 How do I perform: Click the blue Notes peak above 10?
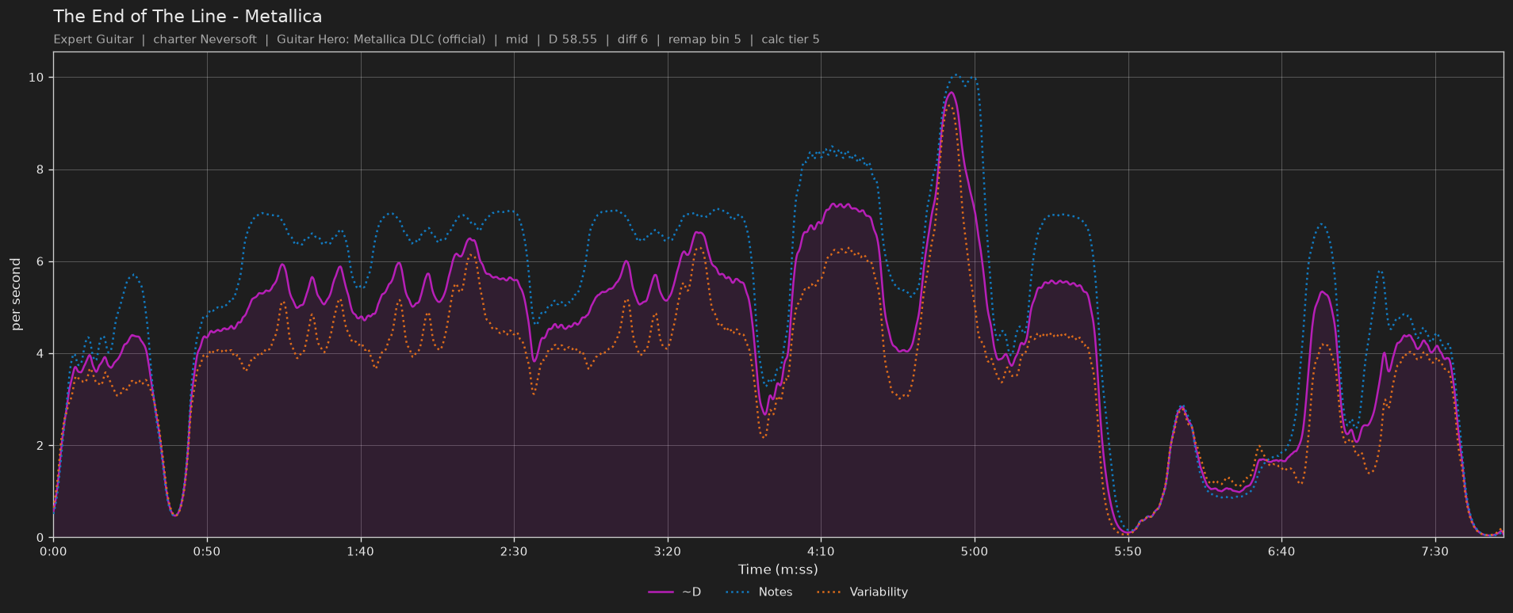[x=956, y=75]
